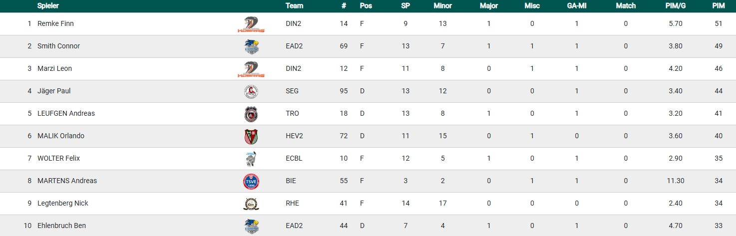
Task: Click the team logo beside Smith Connor
Action: tap(251, 46)
